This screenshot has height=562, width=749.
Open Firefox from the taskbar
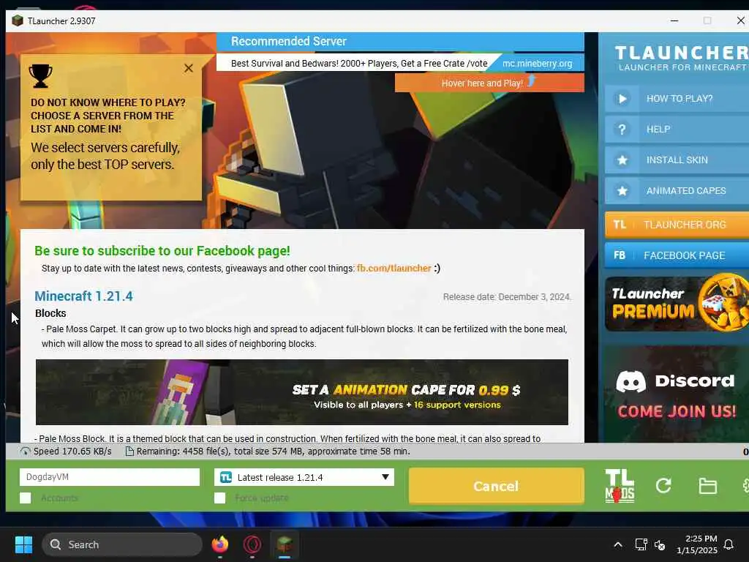pyautogui.click(x=220, y=544)
